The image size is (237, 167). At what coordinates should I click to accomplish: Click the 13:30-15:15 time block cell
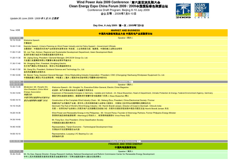coord(16,84)
